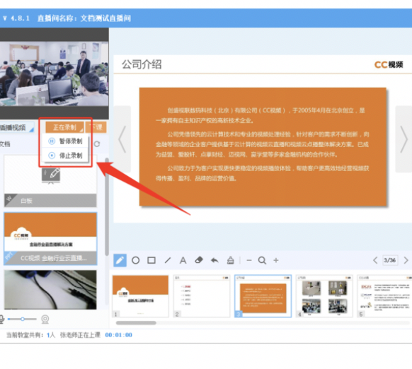
Task: Click the 公司介绍 slide title
Action: [x=142, y=64]
